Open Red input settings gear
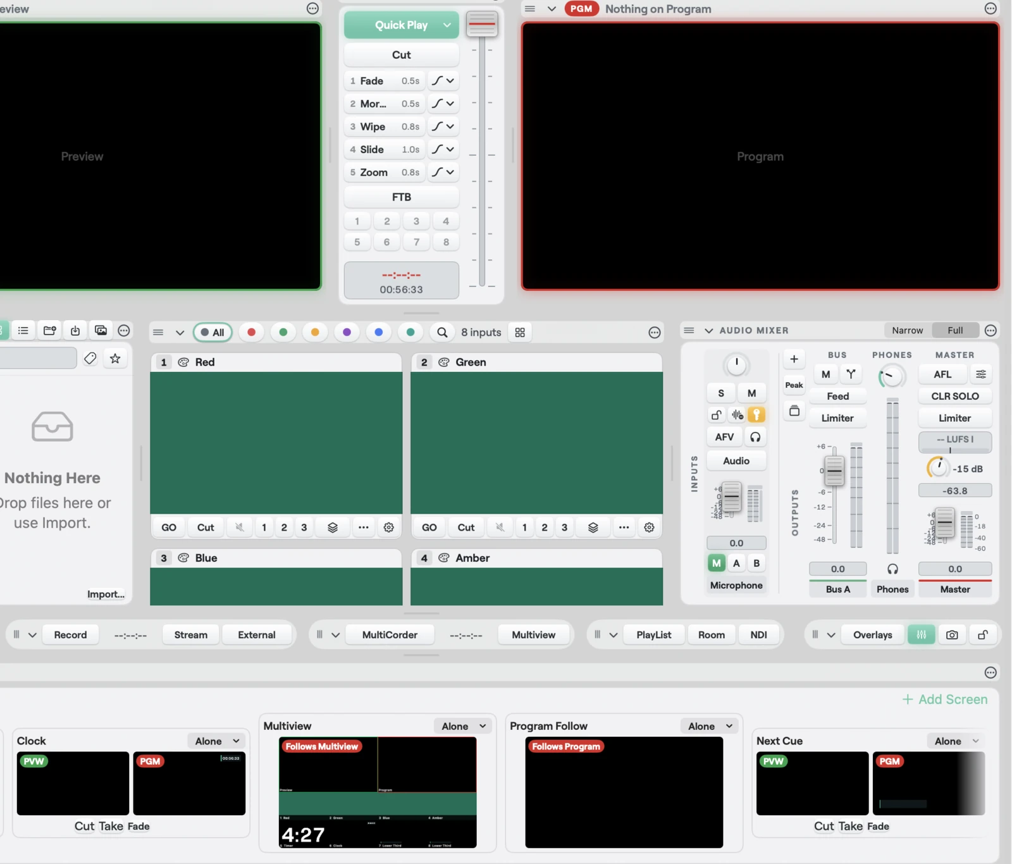This screenshot has height=864, width=1012. 389,527
